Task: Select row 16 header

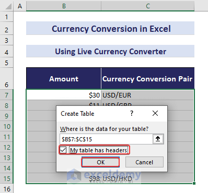Action: pyautogui.click(x=7, y=189)
